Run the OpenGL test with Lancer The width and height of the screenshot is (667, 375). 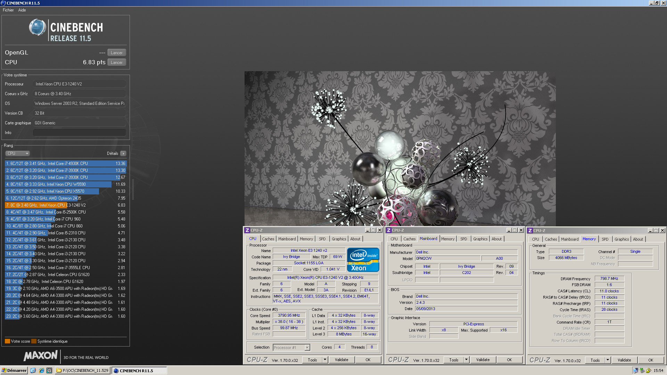117,53
